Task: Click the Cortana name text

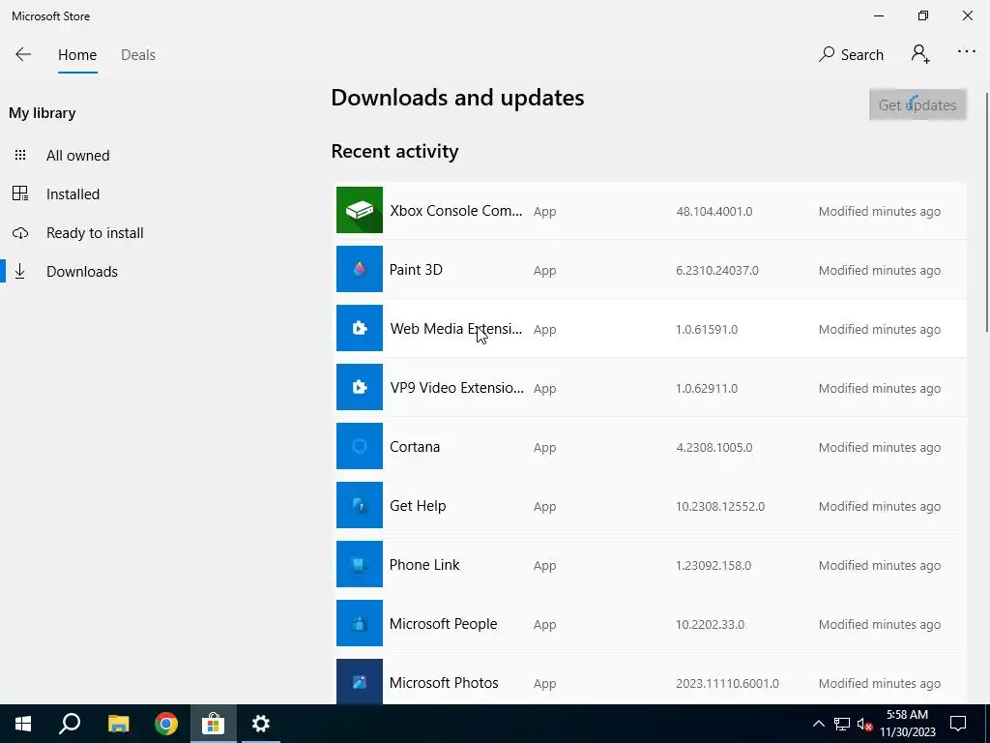Action: 415,447
